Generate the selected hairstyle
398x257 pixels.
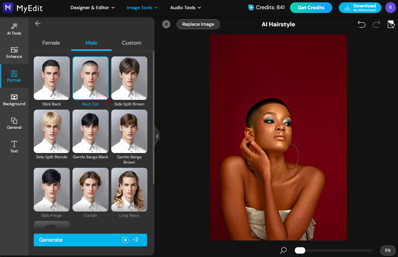pyautogui.click(x=90, y=240)
